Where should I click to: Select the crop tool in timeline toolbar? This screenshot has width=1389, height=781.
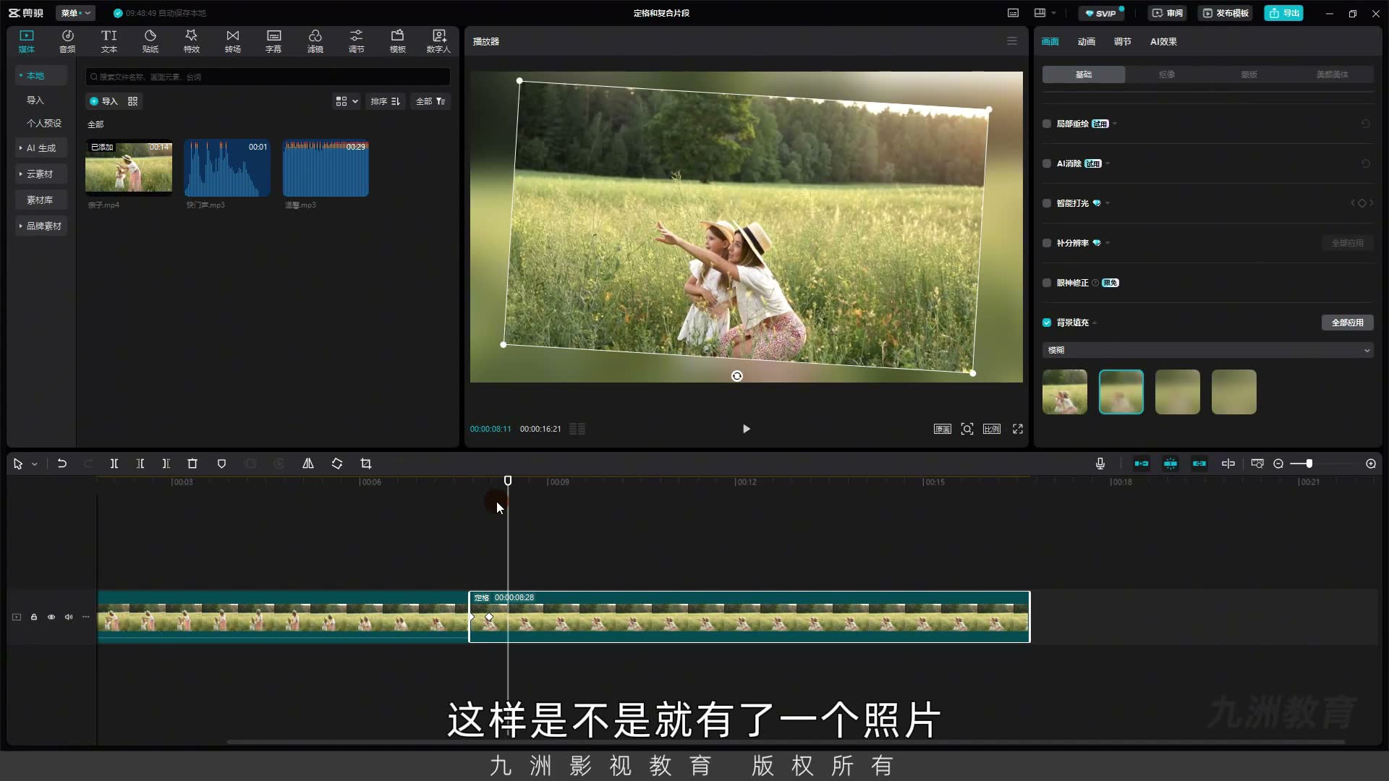(x=366, y=464)
